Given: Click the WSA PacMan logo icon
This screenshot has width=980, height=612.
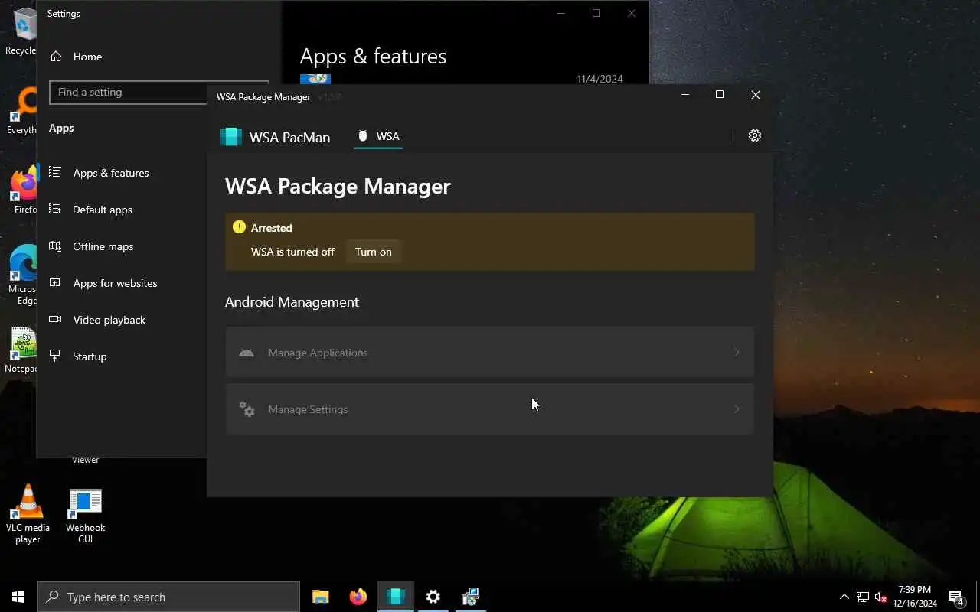Looking at the screenshot, I should [x=231, y=137].
